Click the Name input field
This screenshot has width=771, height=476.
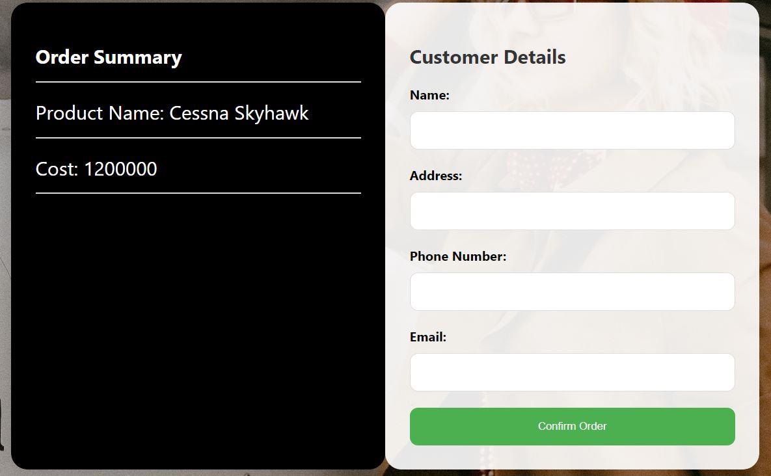tap(573, 130)
